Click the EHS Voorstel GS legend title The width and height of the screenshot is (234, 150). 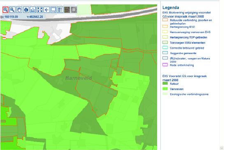coord(185,78)
